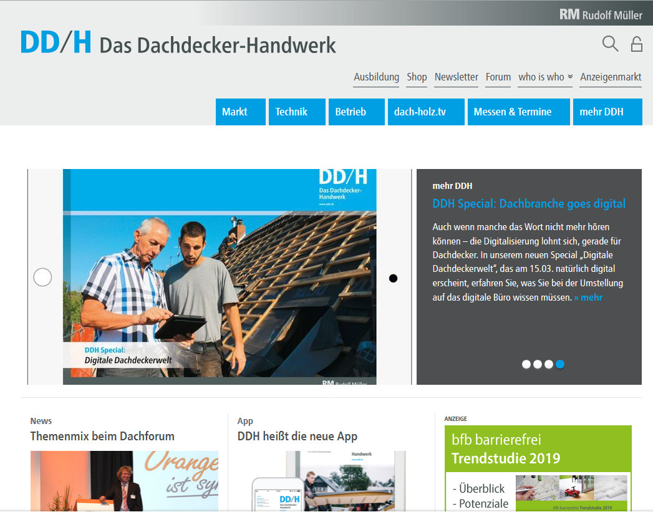Open the RM Rudolf Müller logo link
Screen dimensions: 653x517
(x=601, y=14)
